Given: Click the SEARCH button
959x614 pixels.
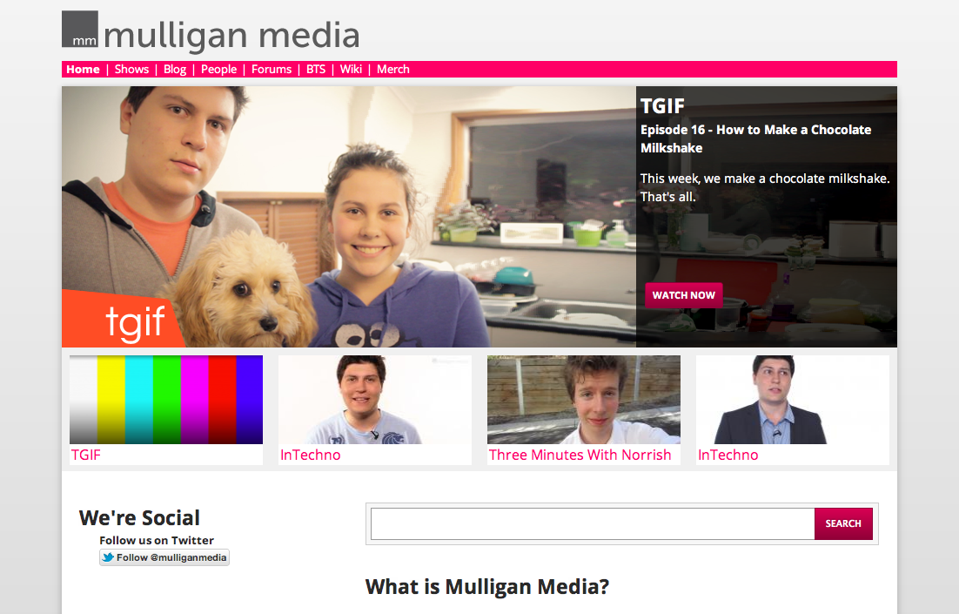Looking at the screenshot, I should 843,523.
